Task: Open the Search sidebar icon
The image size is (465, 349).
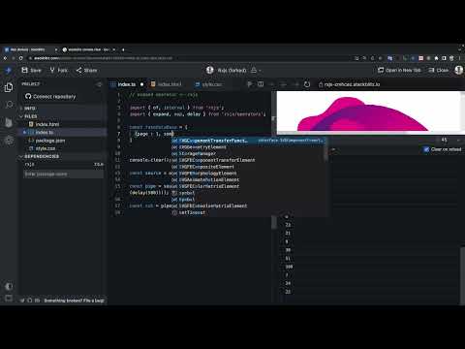Action: coord(9,105)
